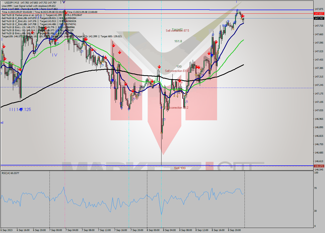Click the blue diagonal arrow marker near the 146.9 level
Screen dimensions: 325x233
[164, 120]
